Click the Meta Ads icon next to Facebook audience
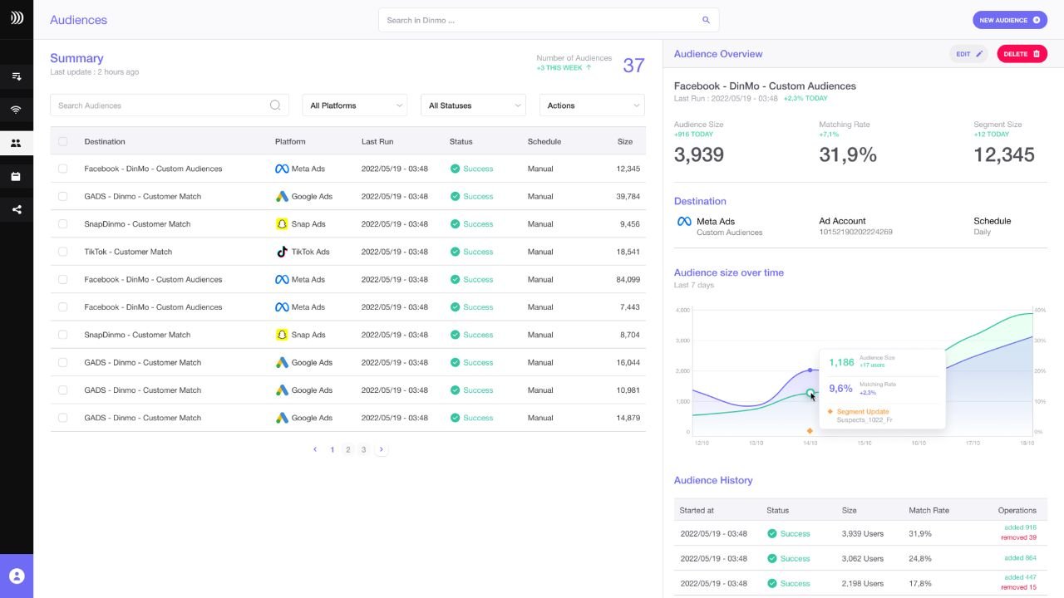 point(283,169)
